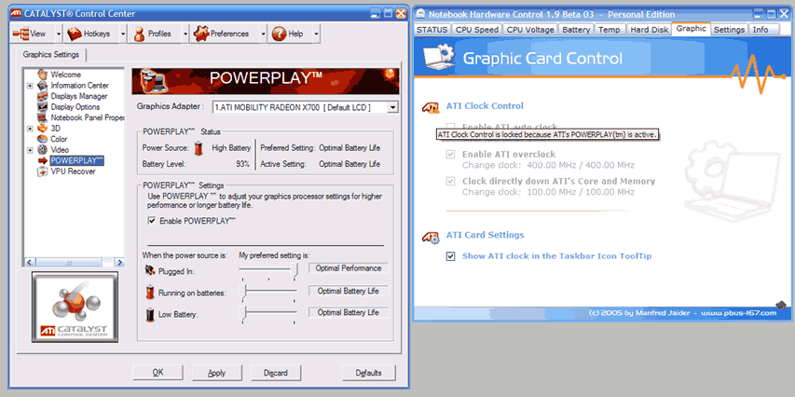Open the Help toolbar button

coord(290,34)
